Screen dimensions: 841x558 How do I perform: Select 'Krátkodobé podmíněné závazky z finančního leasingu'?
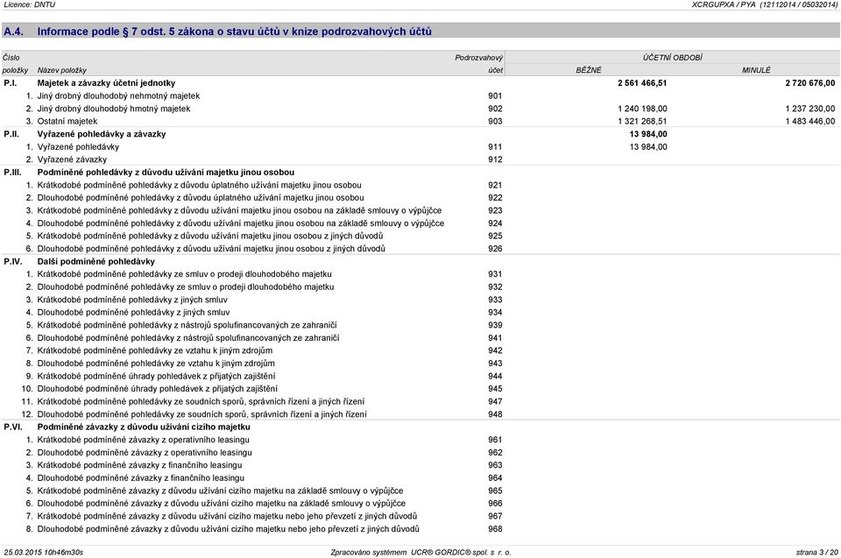pyautogui.click(x=139, y=466)
